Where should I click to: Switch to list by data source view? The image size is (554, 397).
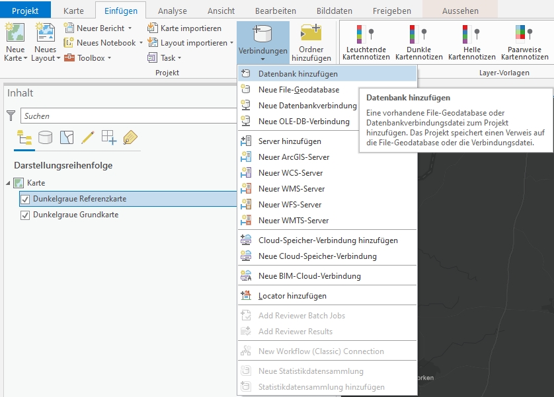[x=46, y=137]
